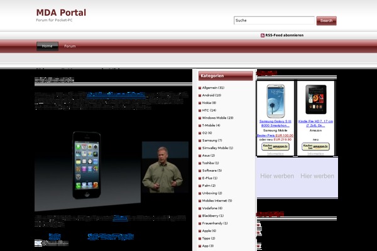Image resolution: width=377 pixels, height=251 pixels.
Task: Open the Allgemein (31) category
Action: point(213,88)
